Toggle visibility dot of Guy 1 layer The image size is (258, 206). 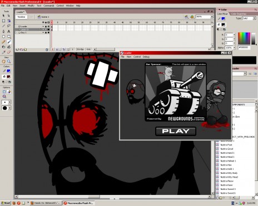tap(43, 33)
